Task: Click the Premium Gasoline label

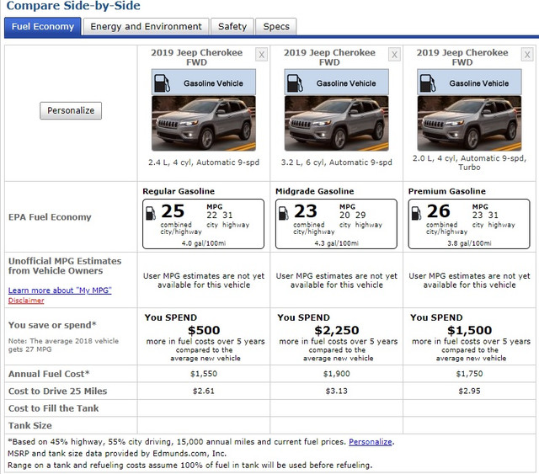Action: [447, 191]
